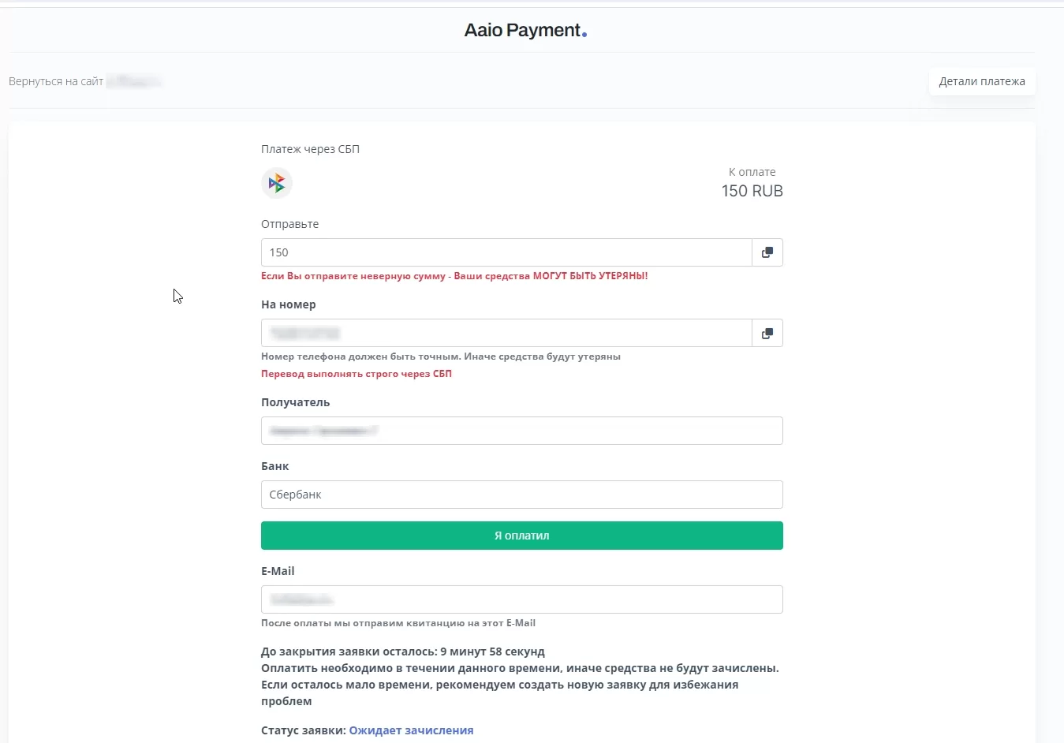Click the Перевод выполнять строго через СБП notice
Viewport: 1064px width, 743px height.
pyautogui.click(x=357, y=374)
